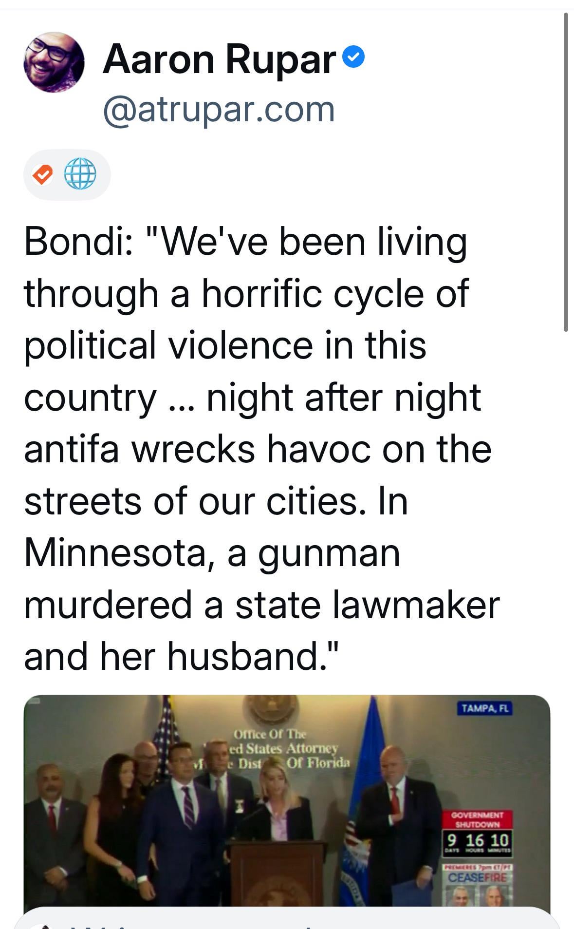Image resolution: width=574 pixels, height=929 pixels.
Task: Tap the globe label badge
Action: coord(80,174)
